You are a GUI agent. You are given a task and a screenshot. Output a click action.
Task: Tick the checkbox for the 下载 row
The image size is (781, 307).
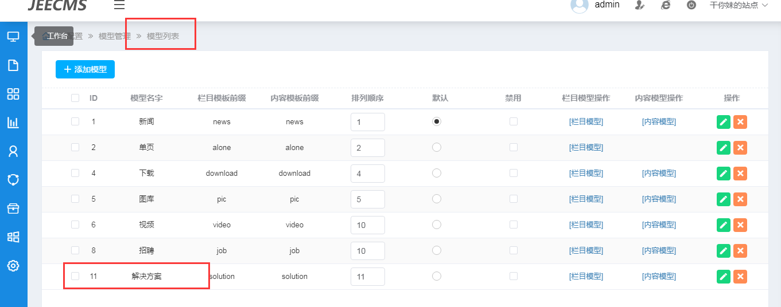pyautogui.click(x=75, y=173)
